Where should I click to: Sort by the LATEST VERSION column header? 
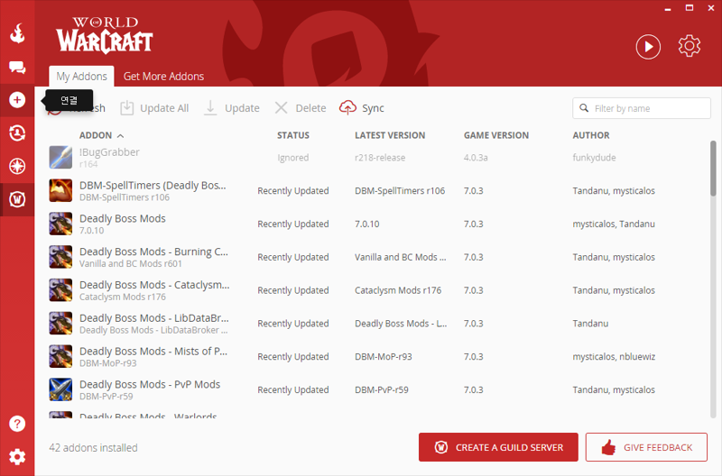pyautogui.click(x=390, y=135)
